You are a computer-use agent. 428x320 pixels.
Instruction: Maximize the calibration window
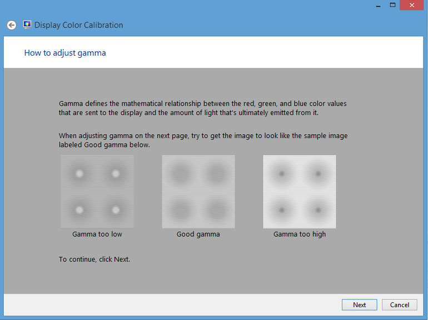click(x=392, y=5)
